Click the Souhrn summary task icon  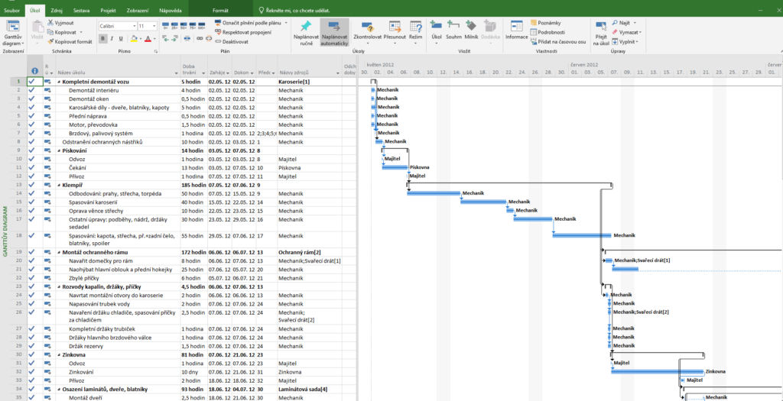(453, 26)
